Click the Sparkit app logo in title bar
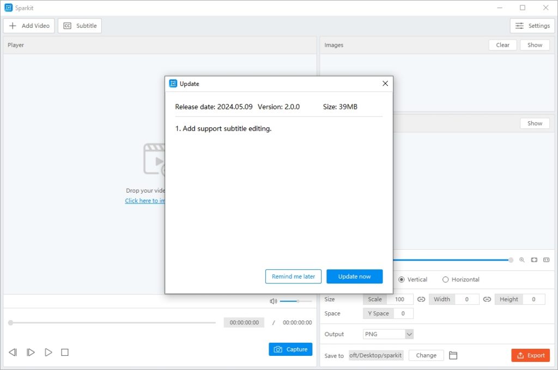Viewport: 558px width, 370px height. (x=8, y=8)
